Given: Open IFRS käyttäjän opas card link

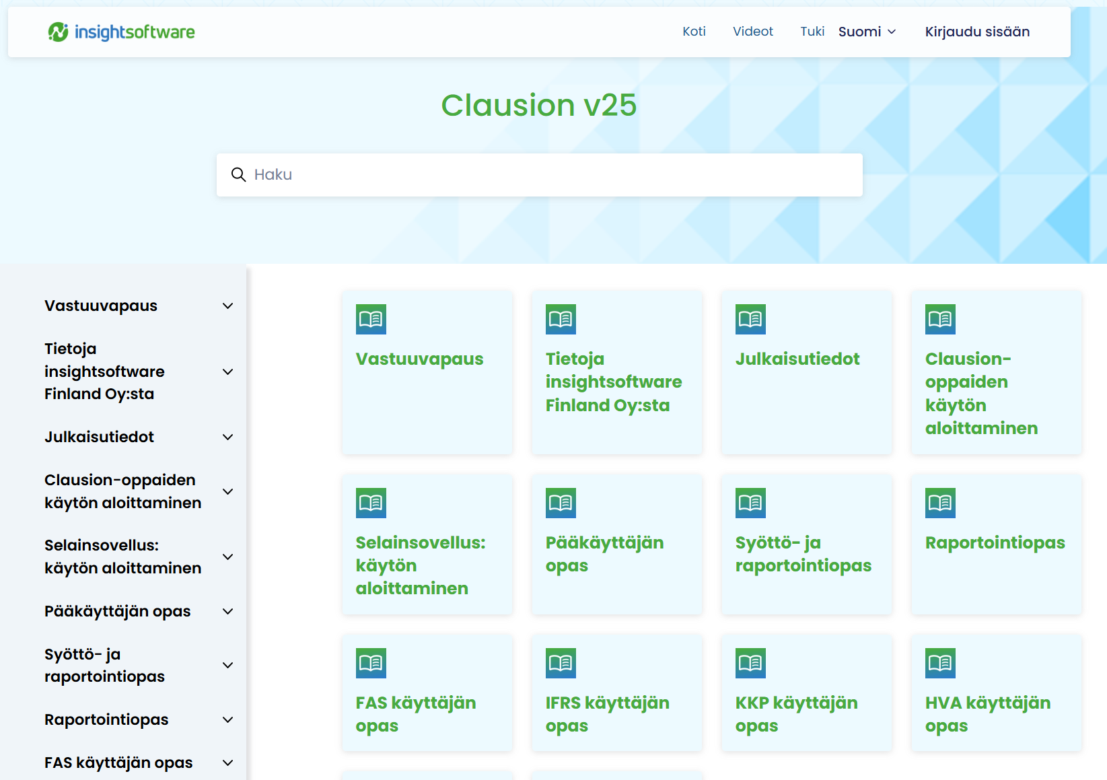Looking at the screenshot, I should (607, 714).
